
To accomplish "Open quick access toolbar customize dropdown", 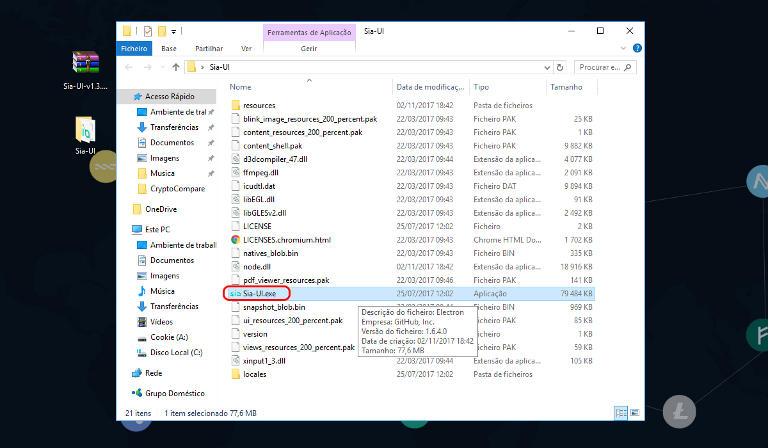I will pyautogui.click(x=173, y=31).
